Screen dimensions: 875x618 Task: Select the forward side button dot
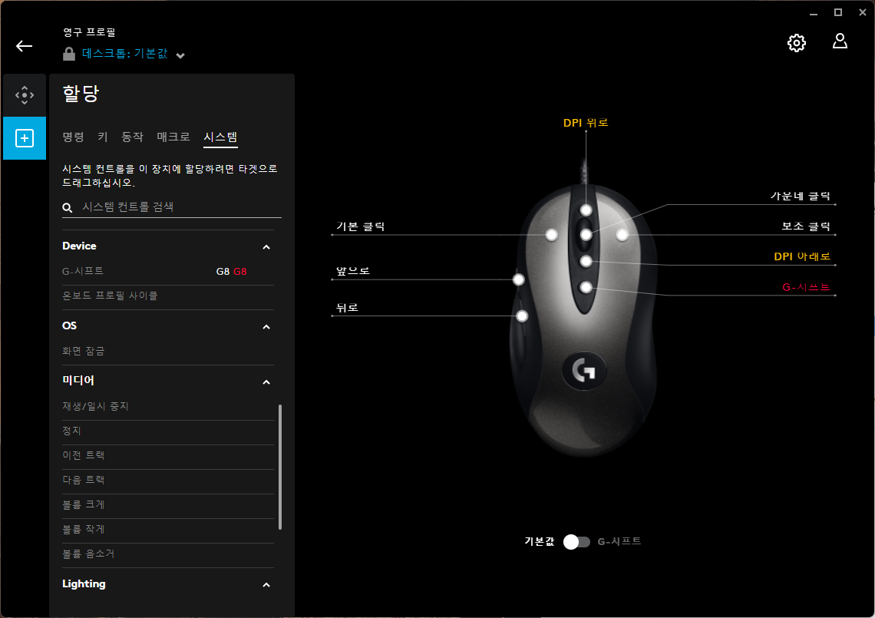pyautogui.click(x=518, y=279)
